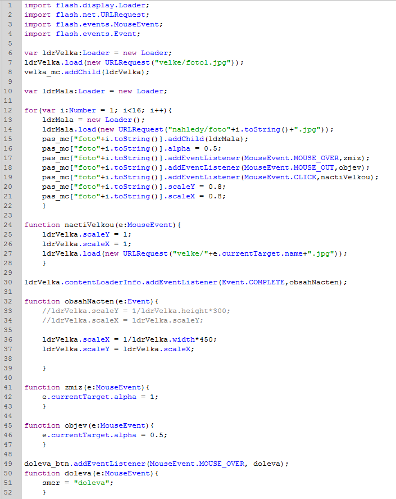Image resolution: width=396 pixels, height=499 pixels.
Task: Click the string "nahledy/foto"
Action: pyautogui.click(x=199, y=129)
